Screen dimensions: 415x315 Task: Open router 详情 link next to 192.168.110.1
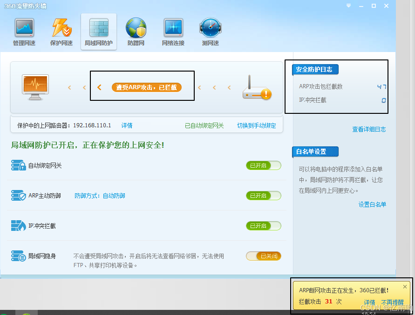(127, 125)
